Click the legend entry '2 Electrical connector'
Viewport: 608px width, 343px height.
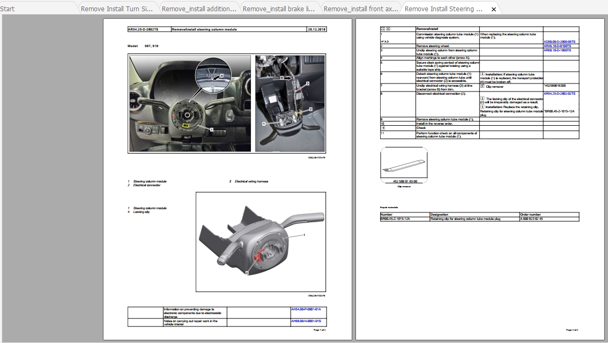(x=144, y=185)
